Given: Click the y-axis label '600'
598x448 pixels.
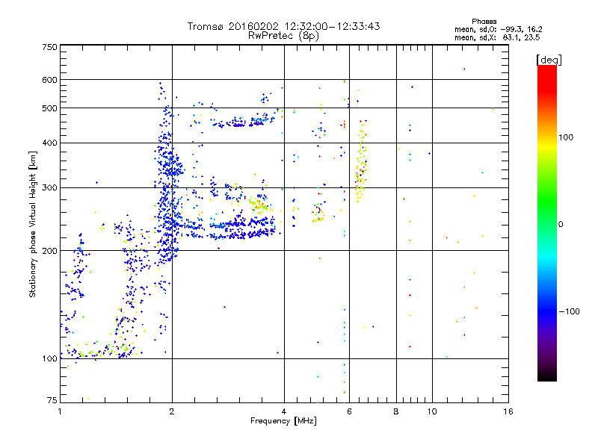Looking at the screenshot, I should click(x=49, y=80).
